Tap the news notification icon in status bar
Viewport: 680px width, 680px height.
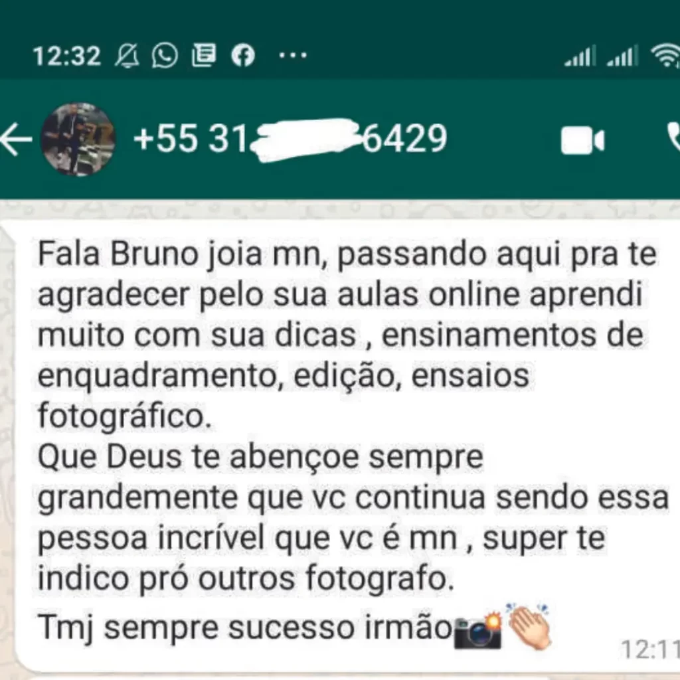coord(204,56)
